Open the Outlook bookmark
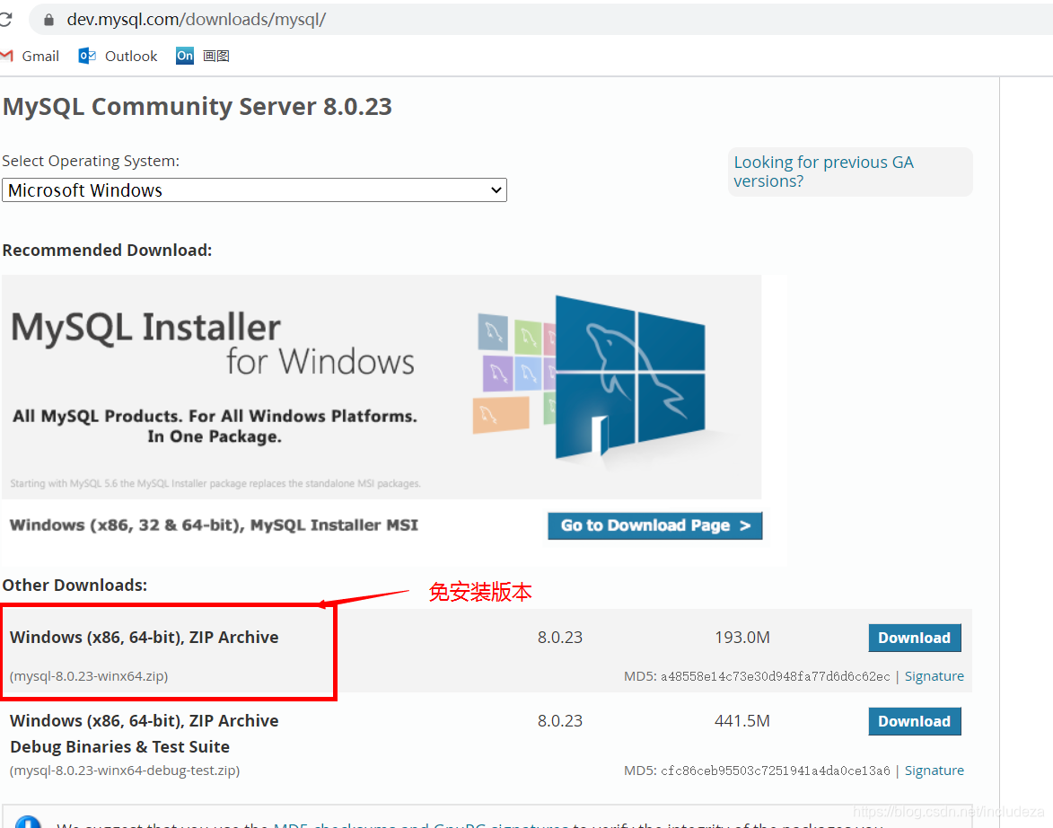 click(x=118, y=56)
